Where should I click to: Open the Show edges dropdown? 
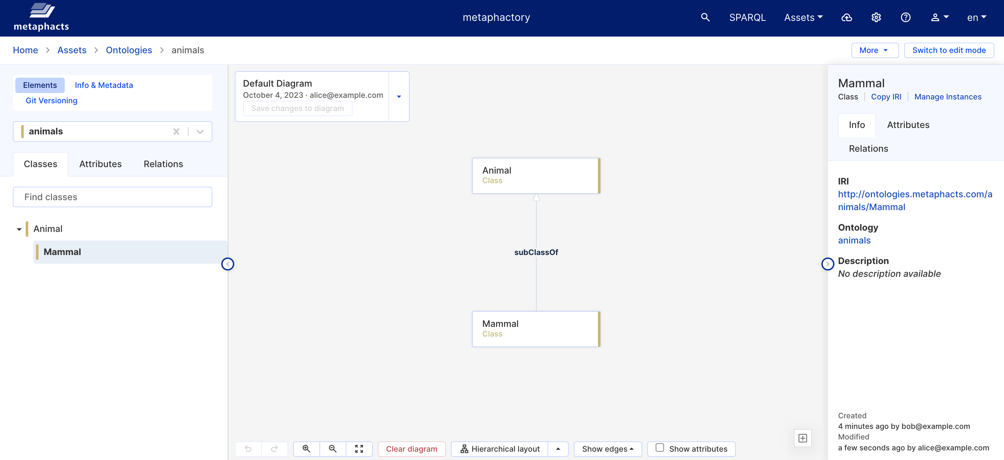point(607,449)
